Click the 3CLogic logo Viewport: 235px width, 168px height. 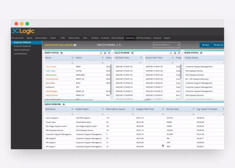click(23, 31)
